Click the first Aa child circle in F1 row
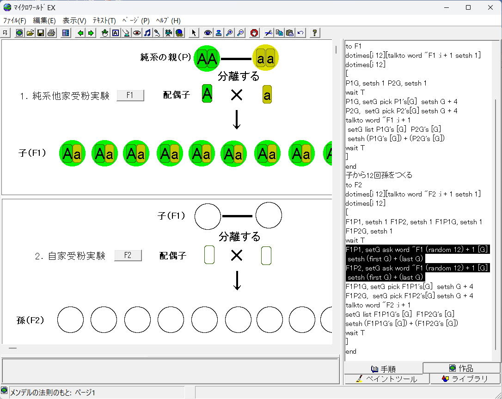This screenshot has width=502, height=399. coord(72,153)
